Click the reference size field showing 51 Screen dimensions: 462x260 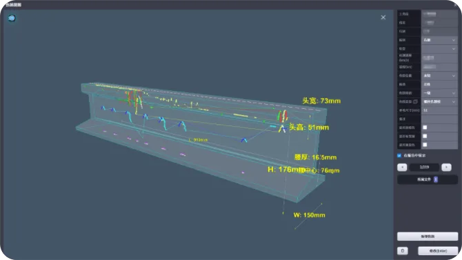tap(439, 110)
